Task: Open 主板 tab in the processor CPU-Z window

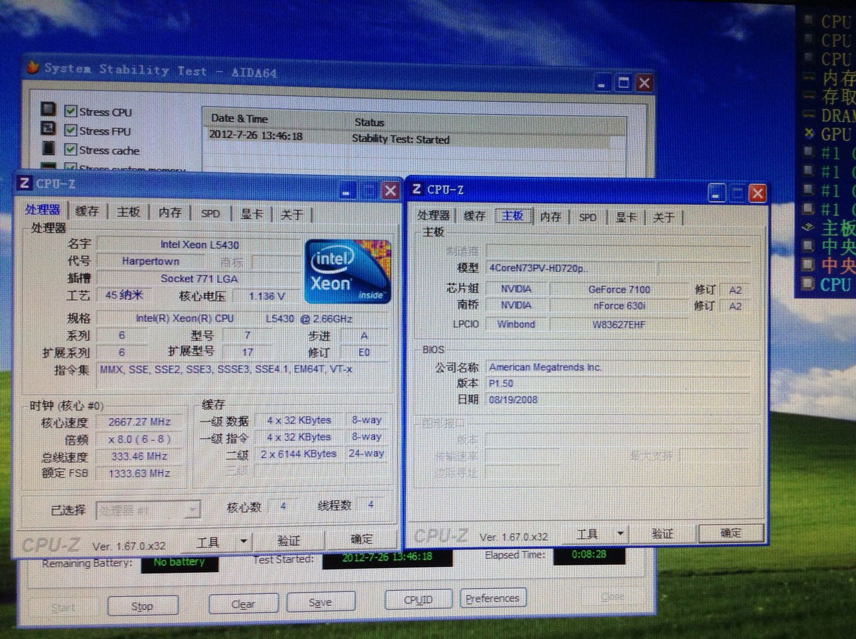Action: [x=128, y=212]
